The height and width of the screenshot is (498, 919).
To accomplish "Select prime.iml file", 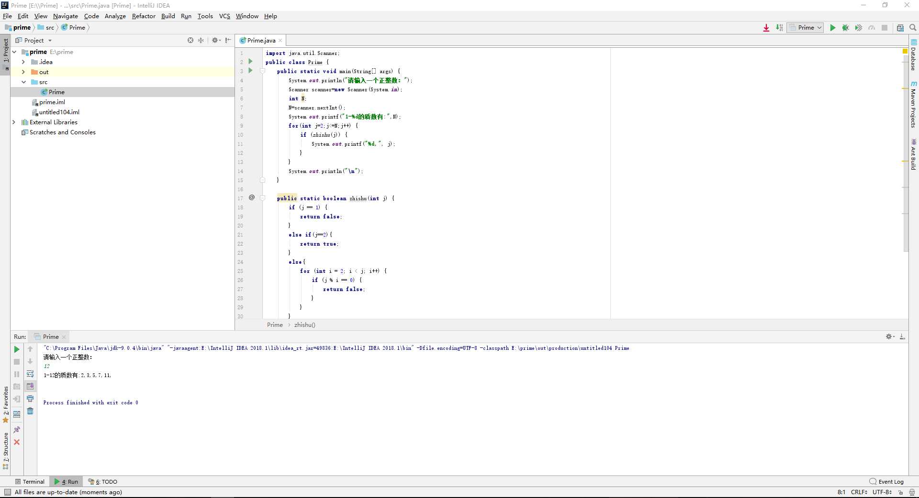I will click(x=52, y=102).
